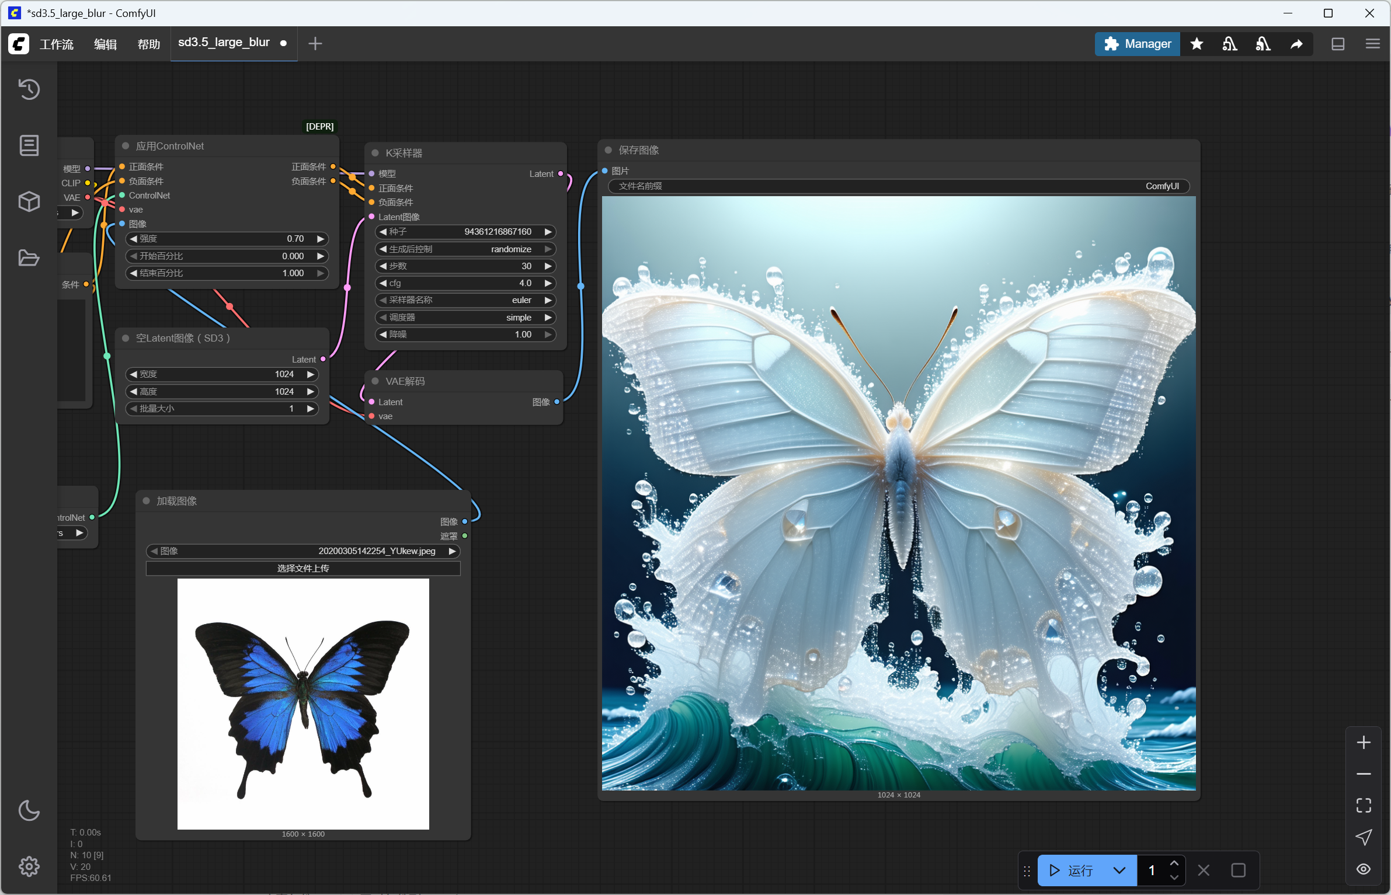
Task: Toggle link visibility eye icon
Action: 1364,869
